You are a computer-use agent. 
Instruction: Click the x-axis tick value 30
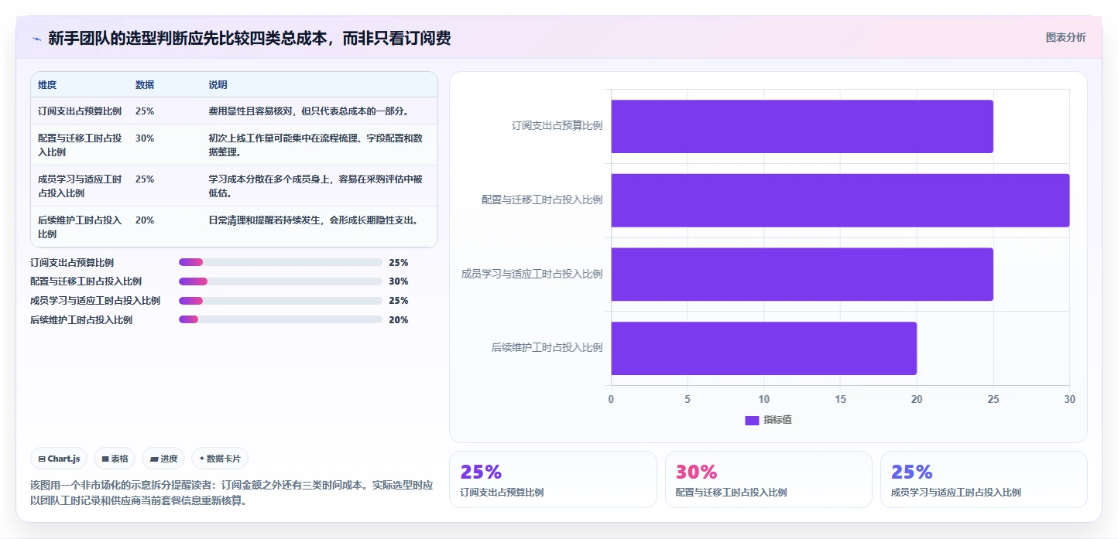tap(1070, 400)
